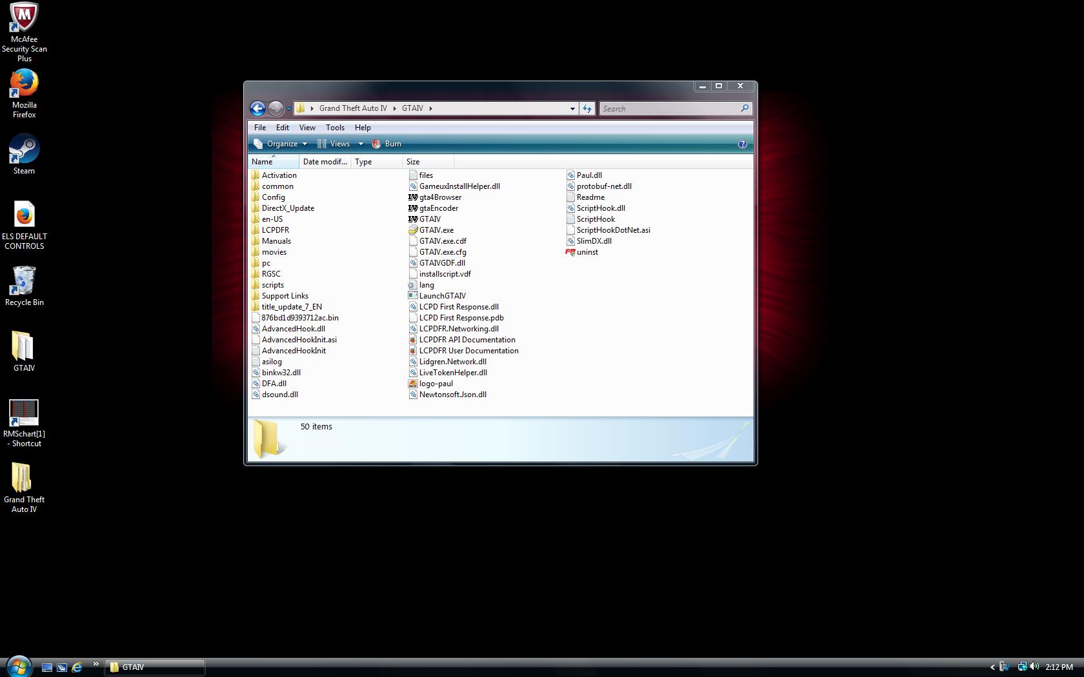Select the GTAIV application with IV icon
The image size is (1084, 677).
point(425,219)
